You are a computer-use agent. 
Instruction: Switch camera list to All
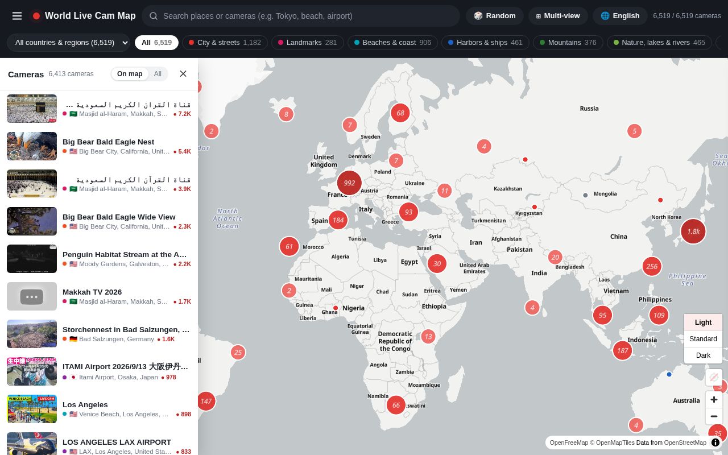pyautogui.click(x=158, y=74)
